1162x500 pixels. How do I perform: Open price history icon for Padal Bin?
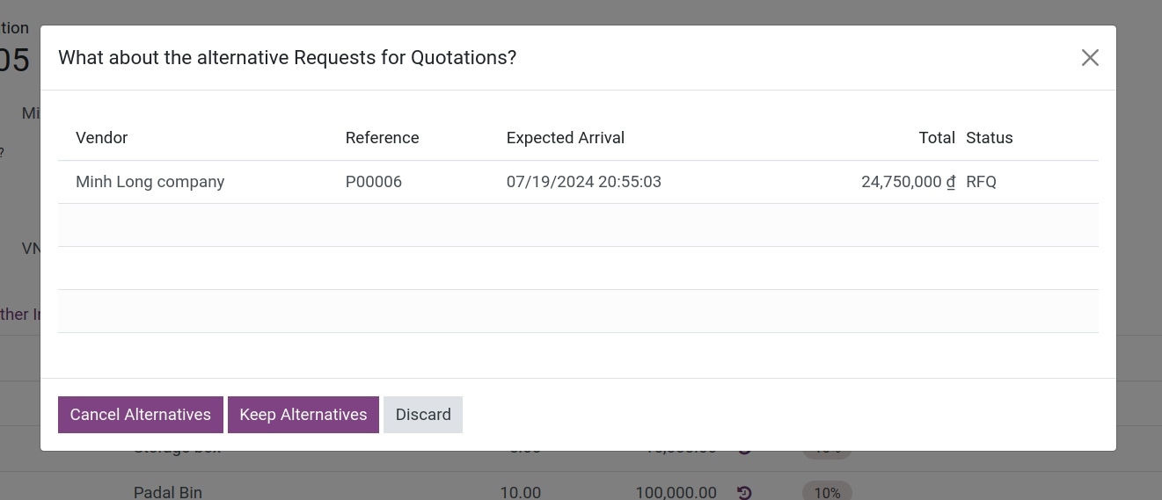tap(744, 492)
